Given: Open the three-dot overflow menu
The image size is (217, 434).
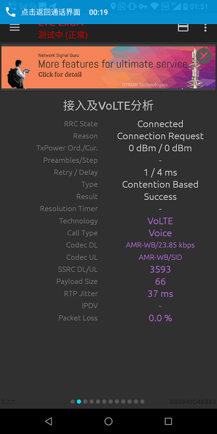Looking at the screenshot, I should coord(205,28).
